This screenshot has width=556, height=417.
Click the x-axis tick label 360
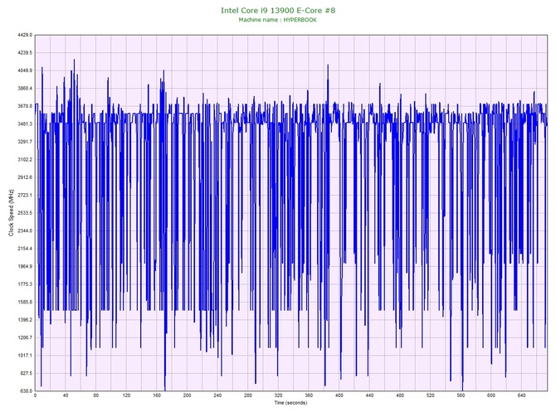pos(309,395)
